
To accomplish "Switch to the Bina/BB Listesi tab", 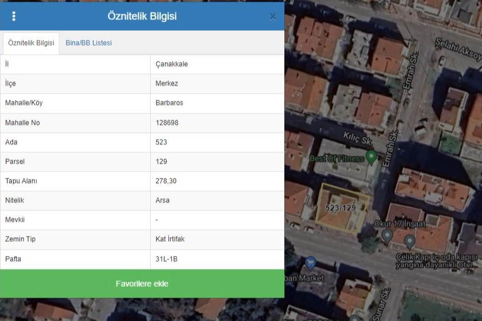I will 89,43.
